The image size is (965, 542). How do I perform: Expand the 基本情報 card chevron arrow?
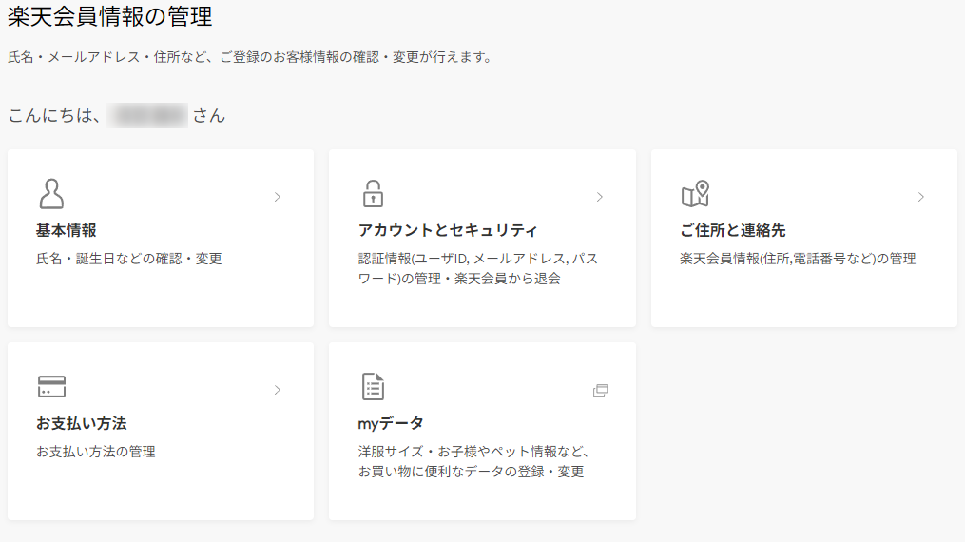click(278, 197)
